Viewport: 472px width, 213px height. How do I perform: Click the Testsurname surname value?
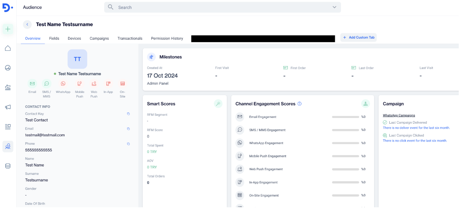point(37,180)
